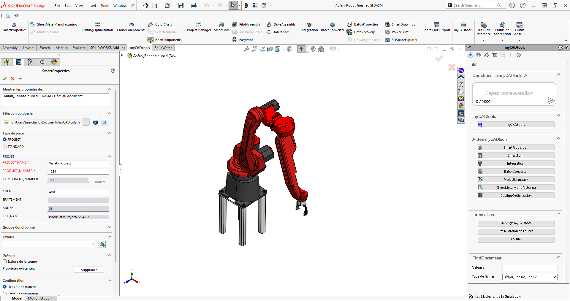Open the SmartBom tool in ribbon
The height and width of the screenshot is (301, 570).
[x=221, y=27]
